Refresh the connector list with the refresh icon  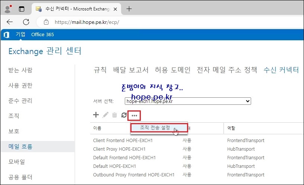tap(124, 115)
